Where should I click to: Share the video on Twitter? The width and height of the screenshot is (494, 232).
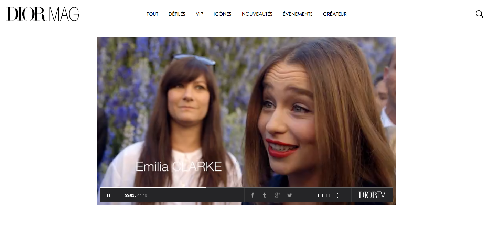pos(290,195)
